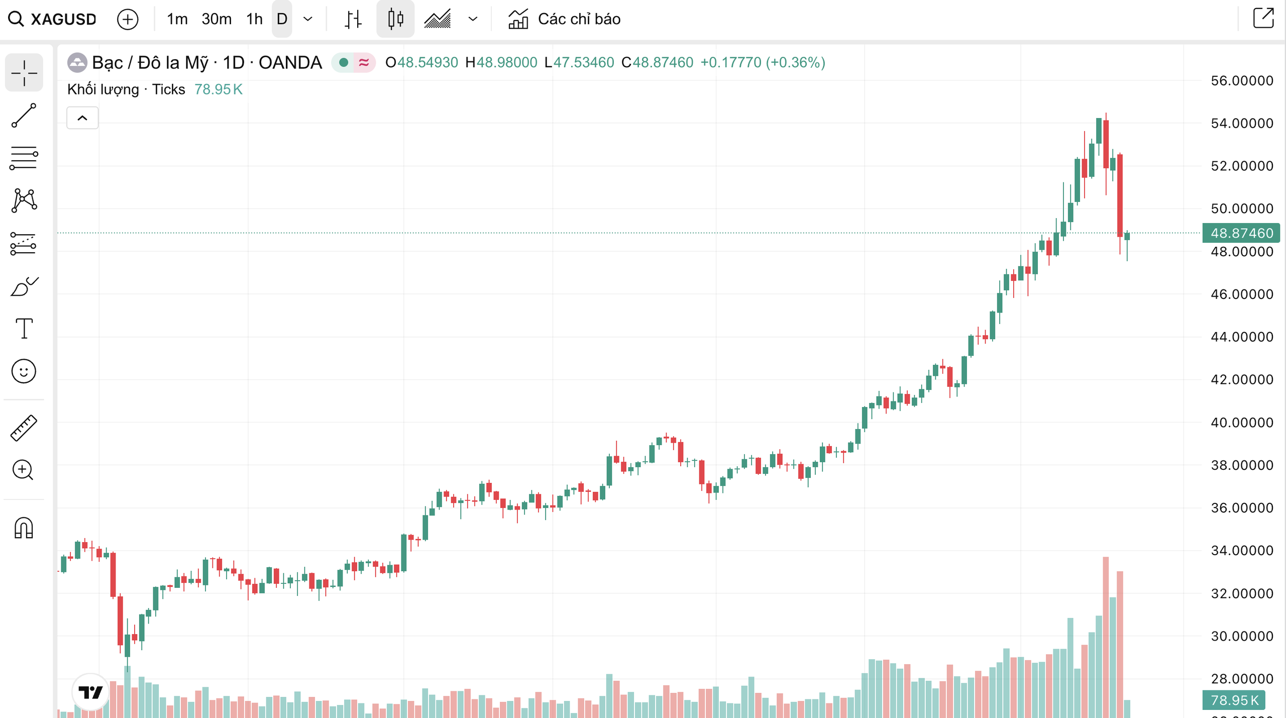Click the current price label 48.87460
1286x718 pixels.
click(x=1241, y=233)
